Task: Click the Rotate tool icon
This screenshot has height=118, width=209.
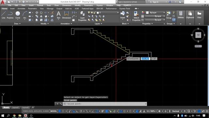Action: point(41,12)
